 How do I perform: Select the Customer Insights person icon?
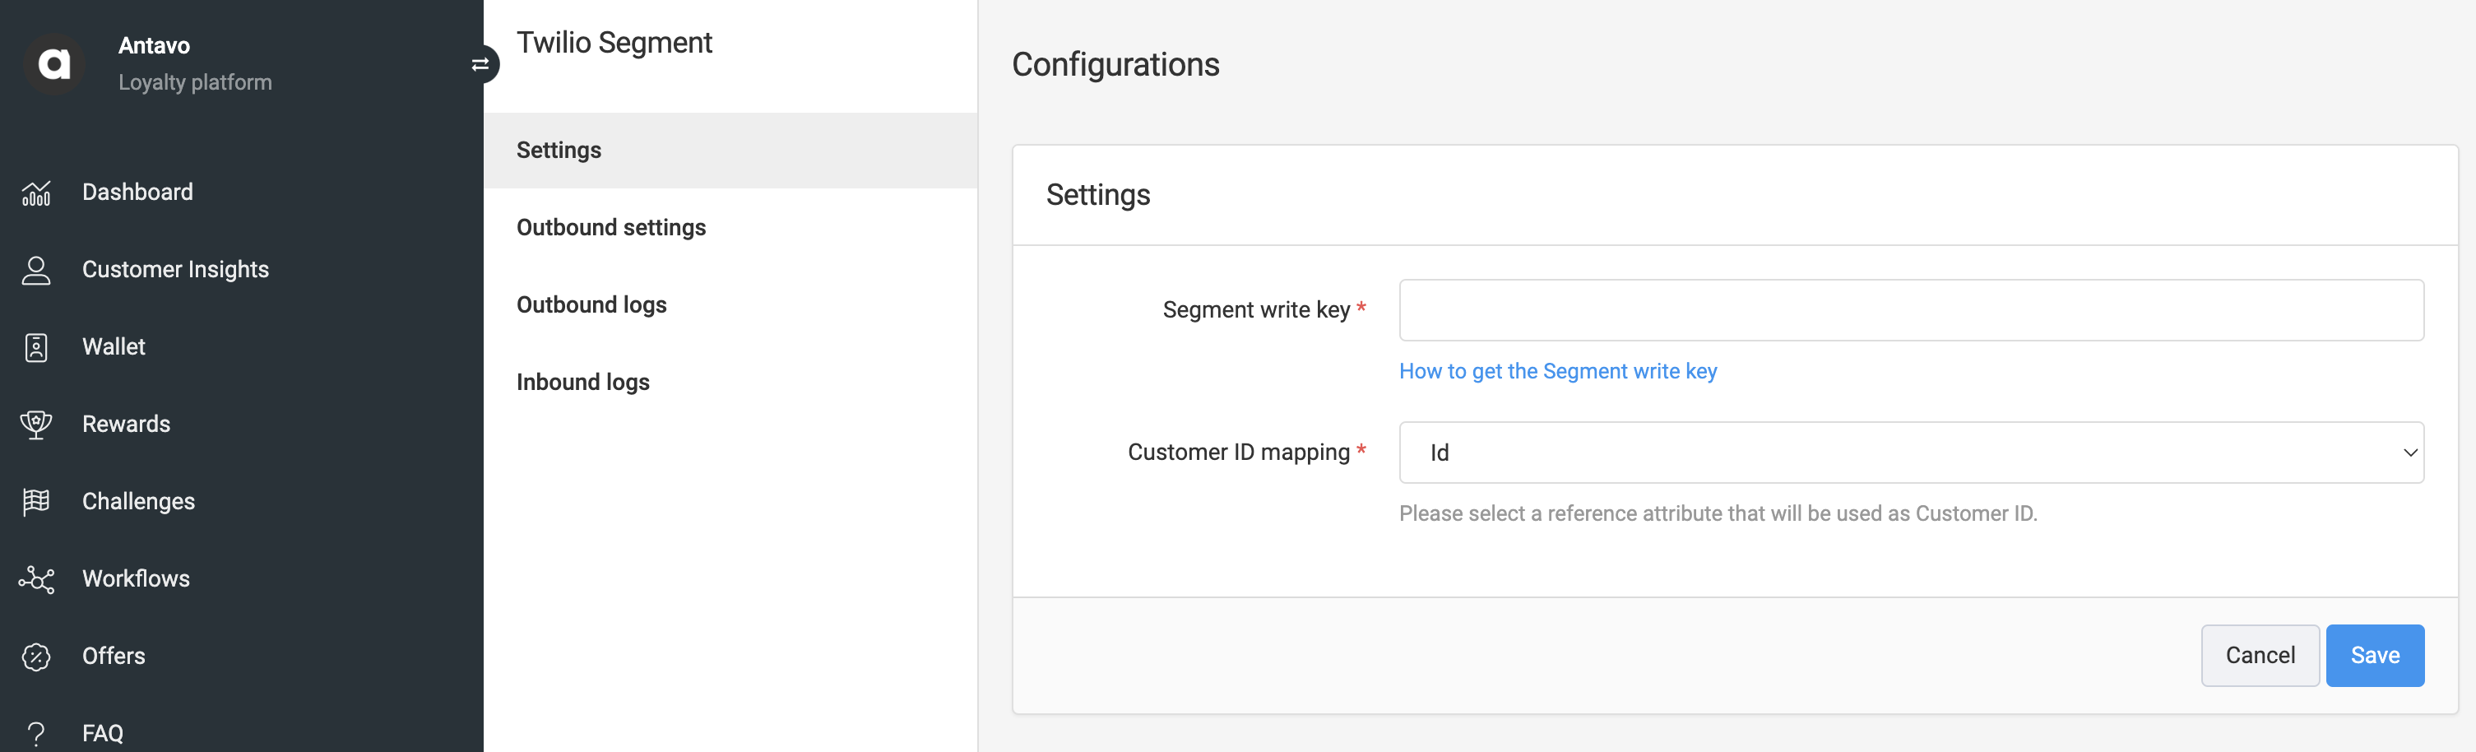[35, 269]
